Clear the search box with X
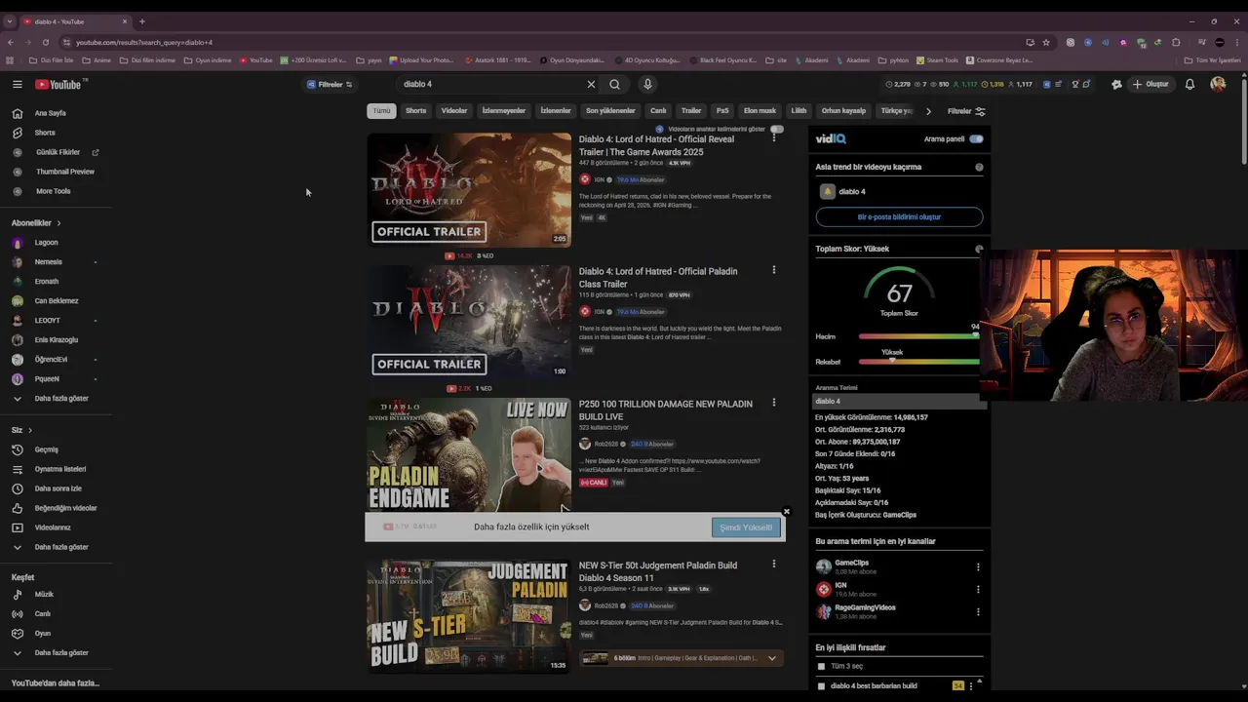Screen dimensions: 1248x702 tap(591, 85)
